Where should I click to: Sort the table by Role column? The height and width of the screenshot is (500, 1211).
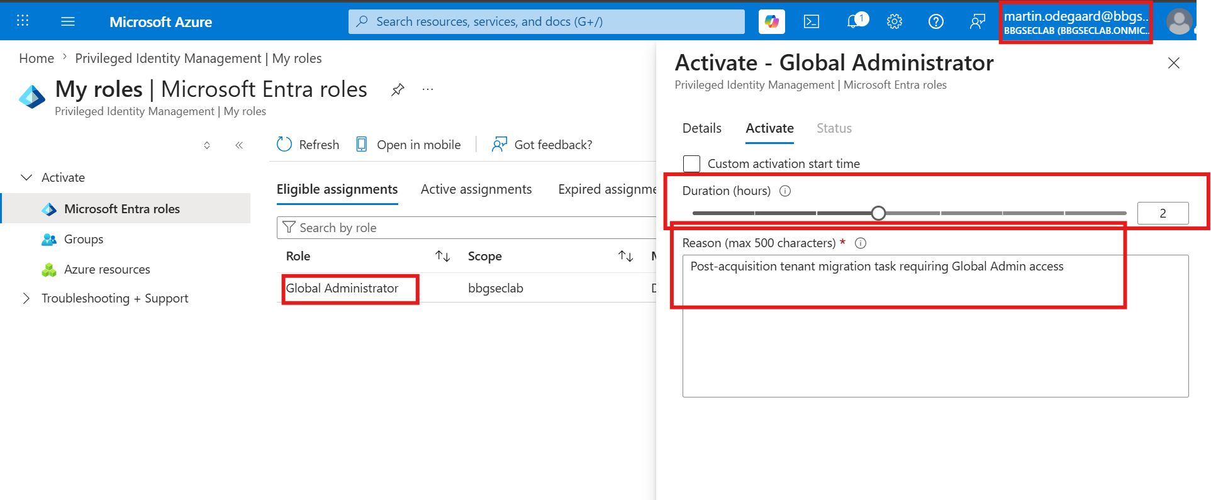(443, 256)
